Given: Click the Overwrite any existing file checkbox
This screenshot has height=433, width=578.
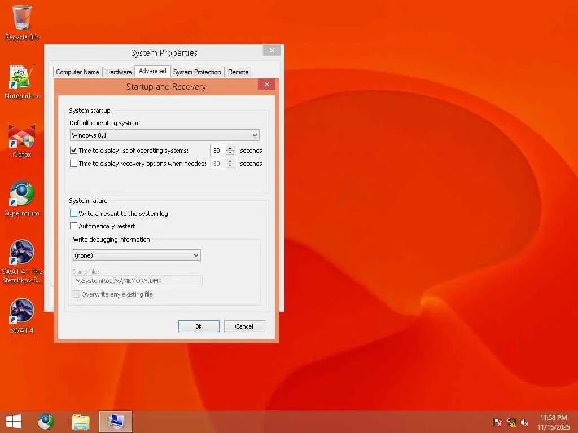Looking at the screenshot, I should 76,294.
